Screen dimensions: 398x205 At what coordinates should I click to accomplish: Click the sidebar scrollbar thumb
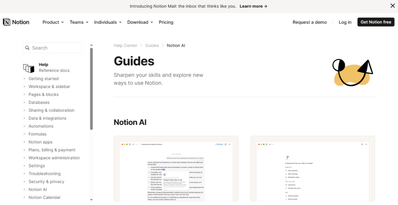click(x=91, y=89)
